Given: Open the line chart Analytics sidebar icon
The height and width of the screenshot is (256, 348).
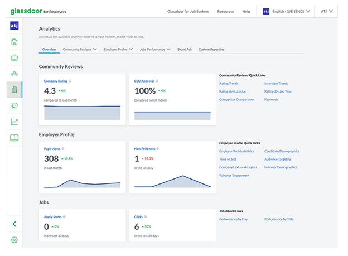Looking at the screenshot, I should click(14, 122).
